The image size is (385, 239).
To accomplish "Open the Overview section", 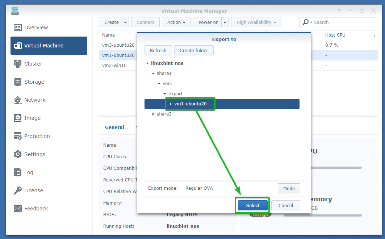I will [x=49, y=28].
